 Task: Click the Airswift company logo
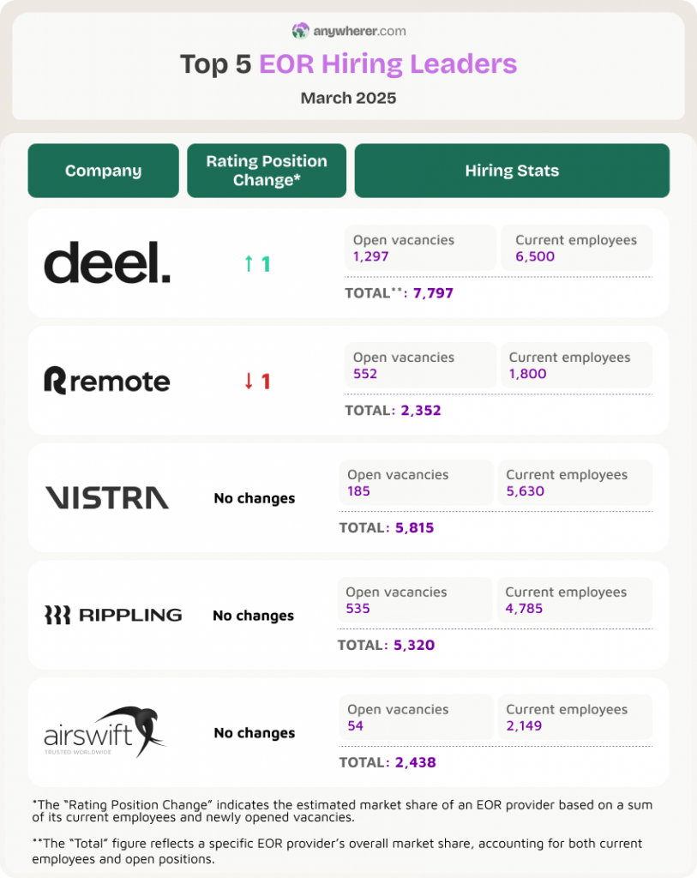[105, 731]
